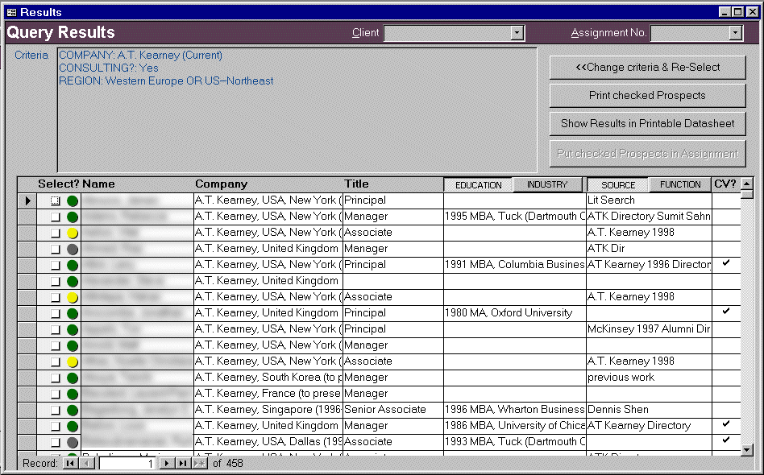Check Select box on 1991 Columbia MBA row

[x=56, y=265]
